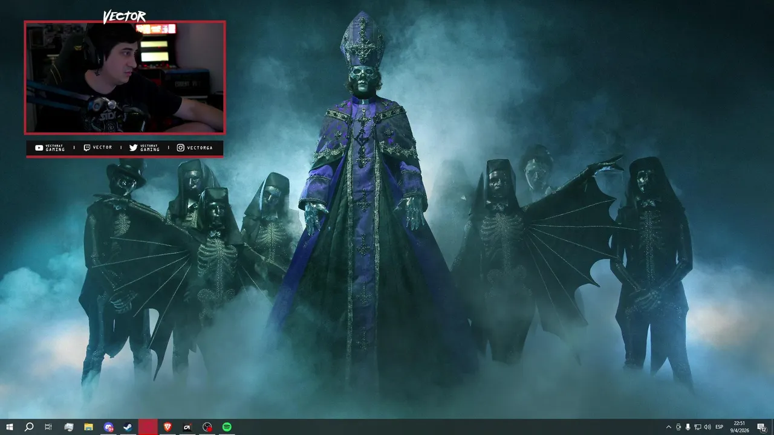This screenshot has height=435, width=774.
Task: Show hidden system tray icons
Action: pyautogui.click(x=668, y=427)
